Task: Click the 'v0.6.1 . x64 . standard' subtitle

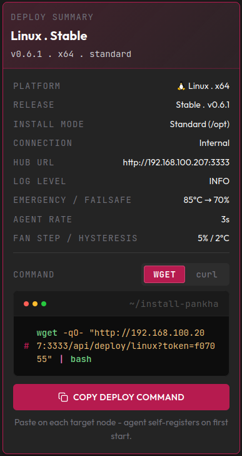Action: point(71,54)
